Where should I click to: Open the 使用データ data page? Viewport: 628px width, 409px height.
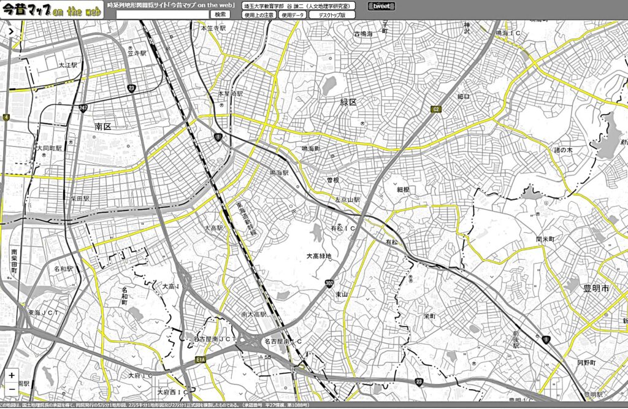[x=293, y=15]
